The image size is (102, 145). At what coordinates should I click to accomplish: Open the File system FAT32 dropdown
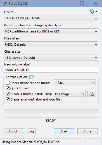point(51,45)
